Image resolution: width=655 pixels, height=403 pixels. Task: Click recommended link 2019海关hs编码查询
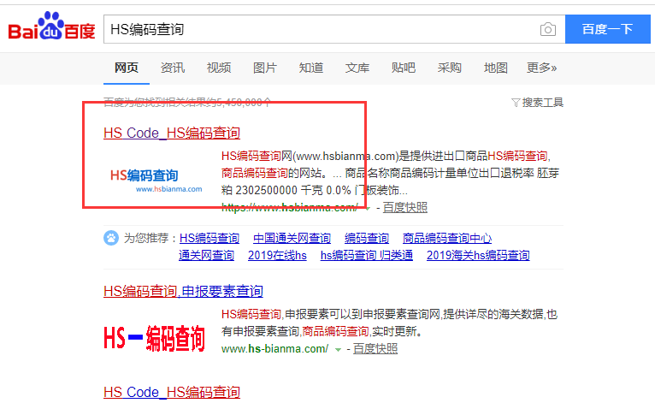coord(478,256)
